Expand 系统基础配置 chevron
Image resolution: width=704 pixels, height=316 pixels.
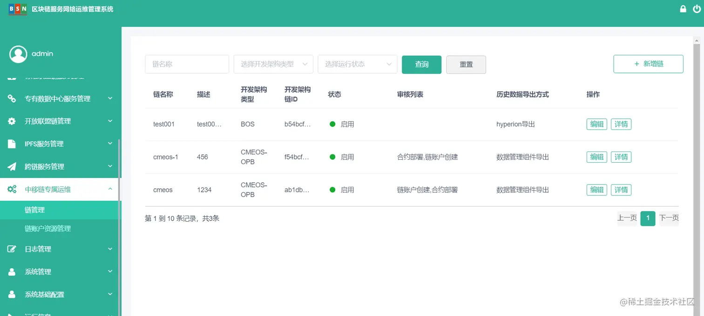110,294
